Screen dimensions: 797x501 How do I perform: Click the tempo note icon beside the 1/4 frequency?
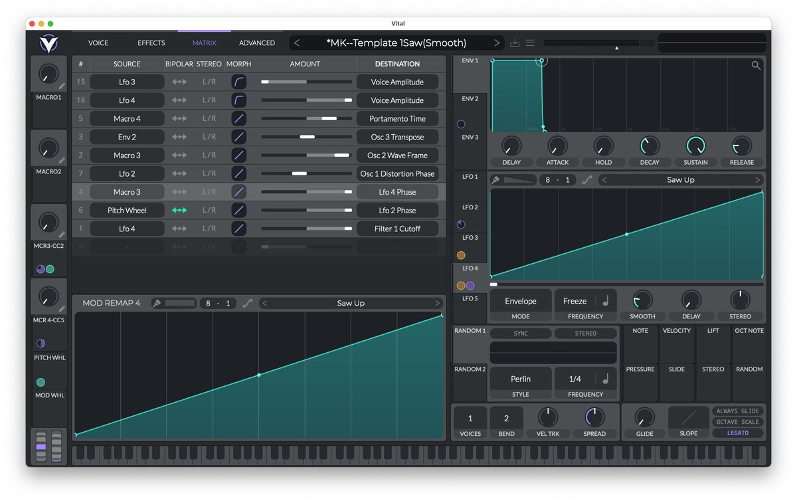coord(605,379)
